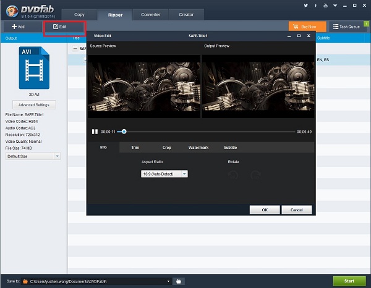Click the Output Preview video
This screenshot has width=371, height=288.
(x=258, y=87)
